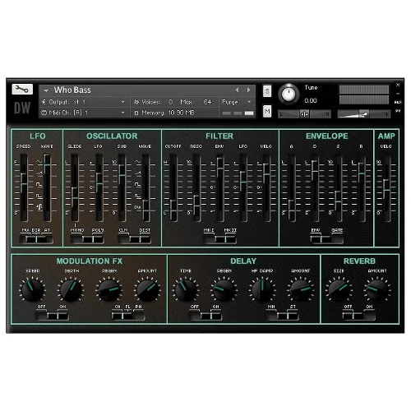Adjust the AMP VELO fader
This screenshot has height=411, width=411.
[x=386, y=190]
